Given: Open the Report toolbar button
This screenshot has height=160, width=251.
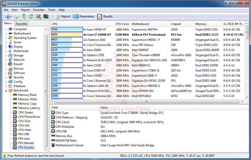Looking at the screenshot, I should [x=62, y=16].
